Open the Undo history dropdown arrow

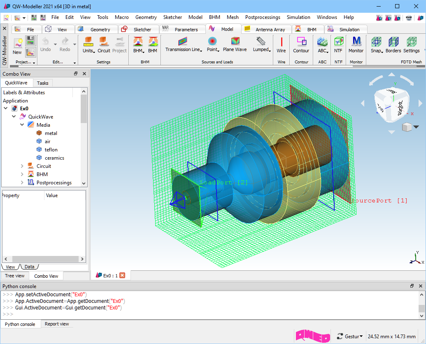tap(55, 44)
